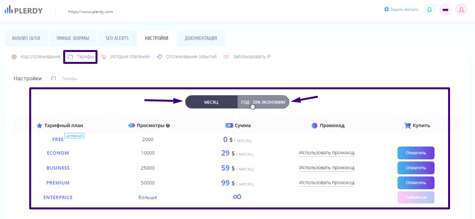Click the https://www.plerdy.com site URL
This screenshot has width=475, height=219.
(91, 12)
